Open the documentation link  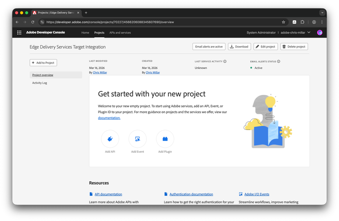109,118
